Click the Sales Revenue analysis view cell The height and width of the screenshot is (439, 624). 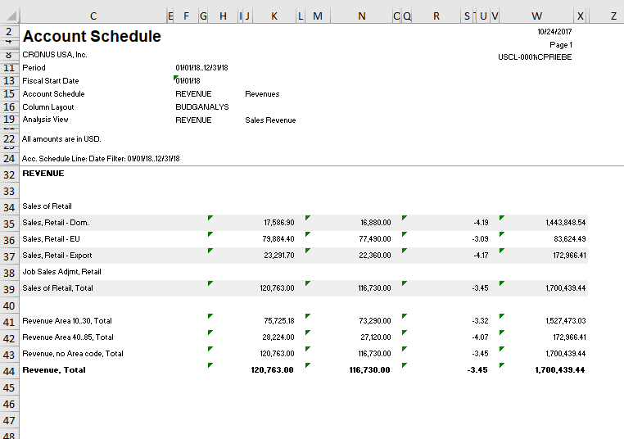point(270,120)
